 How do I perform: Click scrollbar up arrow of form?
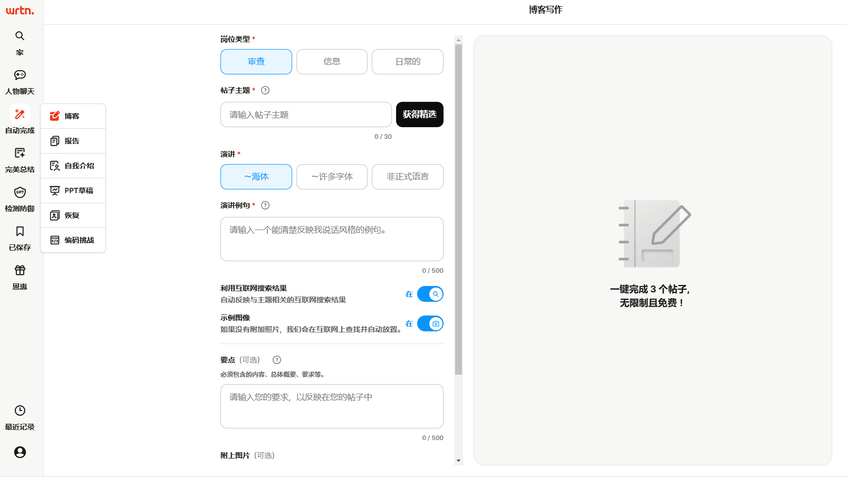coord(458,40)
